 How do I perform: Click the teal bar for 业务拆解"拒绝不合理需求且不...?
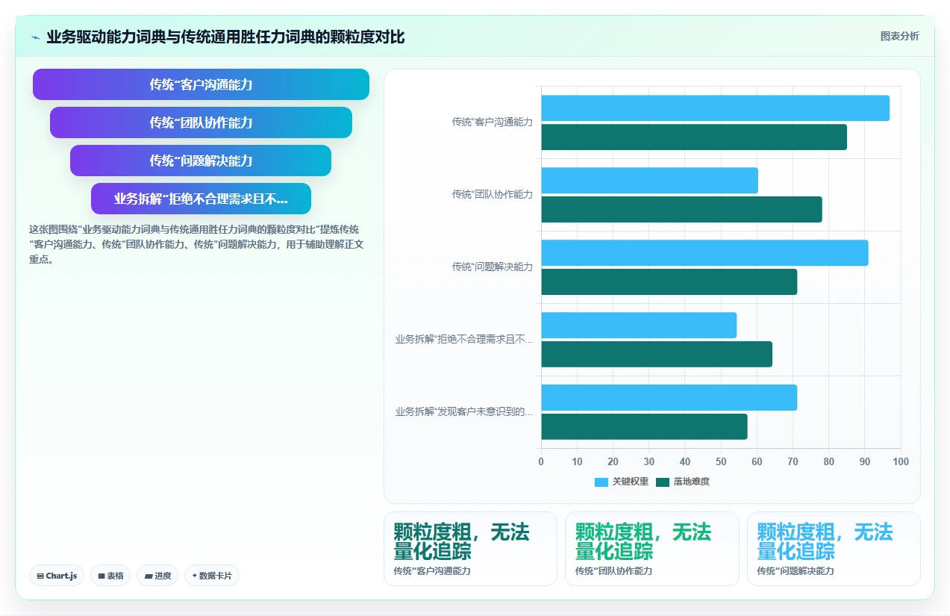657,355
